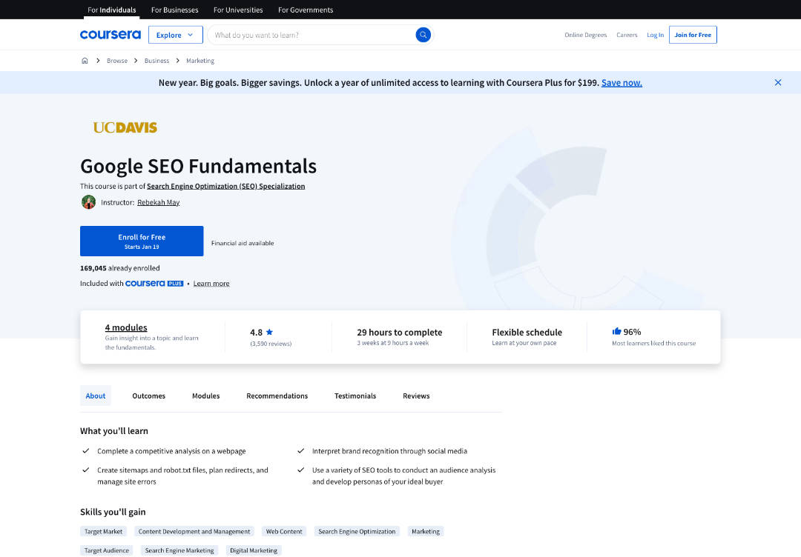Dismiss the Coursera Plus promo banner
This screenshot has height=557, width=801.
click(x=777, y=82)
